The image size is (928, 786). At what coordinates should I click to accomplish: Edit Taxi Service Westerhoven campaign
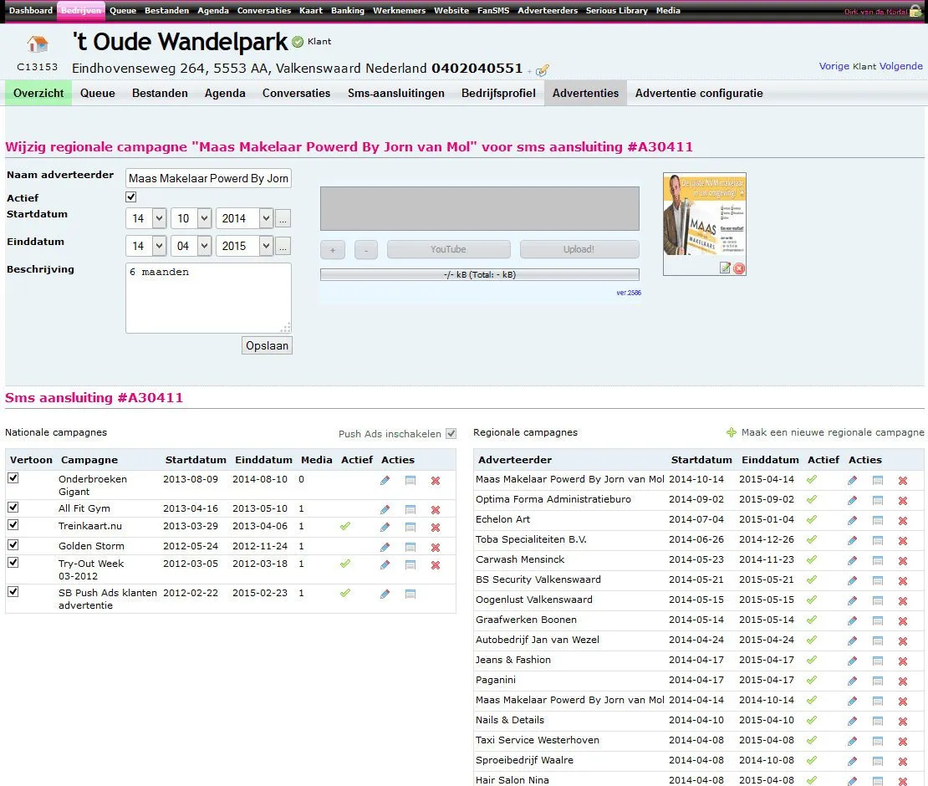pyautogui.click(x=852, y=742)
